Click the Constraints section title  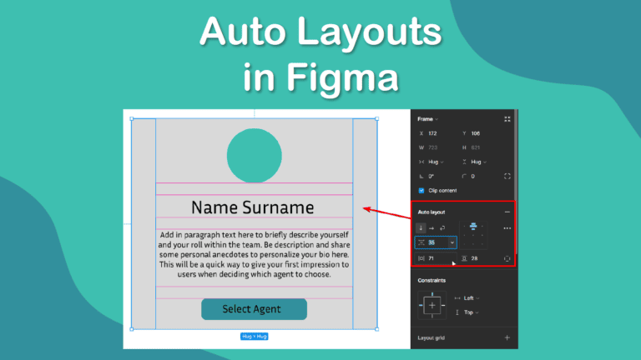(432, 280)
